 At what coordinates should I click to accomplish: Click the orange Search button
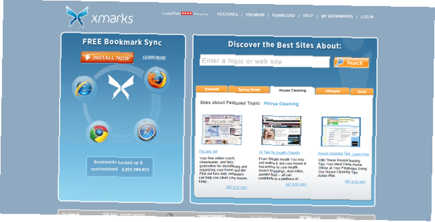click(x=351, y=63)
